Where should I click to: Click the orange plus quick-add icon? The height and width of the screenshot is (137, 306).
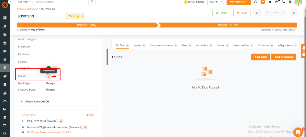pos(263,2)
